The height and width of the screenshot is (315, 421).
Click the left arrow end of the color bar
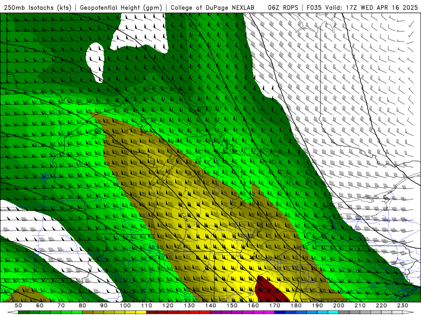point(13,312)
